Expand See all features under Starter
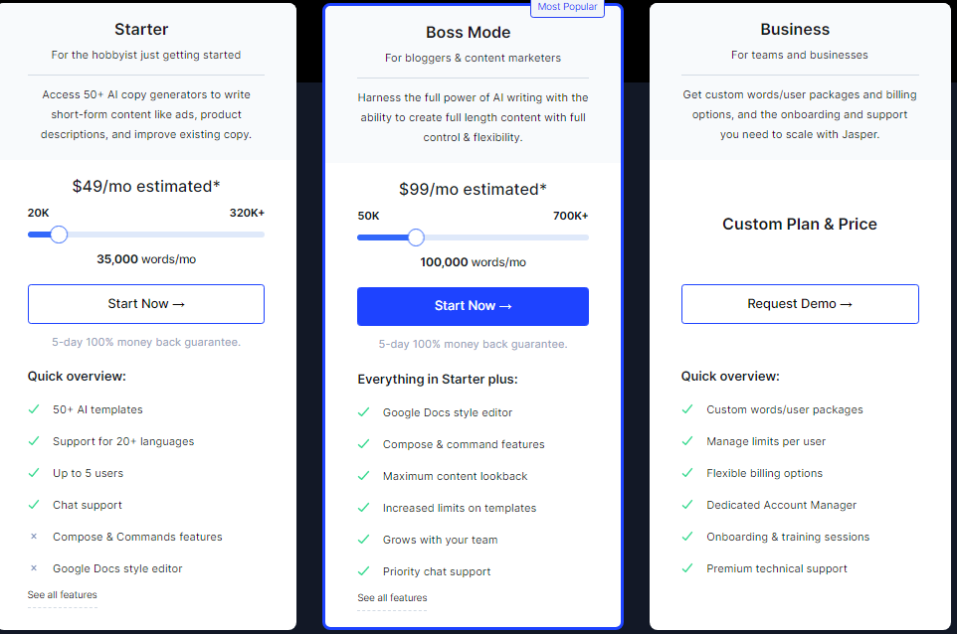This screenshot has height=634, width=957. coord(63,595)
